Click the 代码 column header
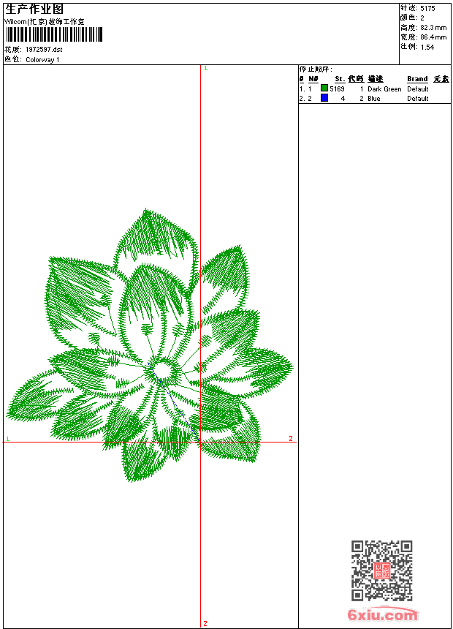The width and height of the screenshot is (453, 629). tap(356, 79)
